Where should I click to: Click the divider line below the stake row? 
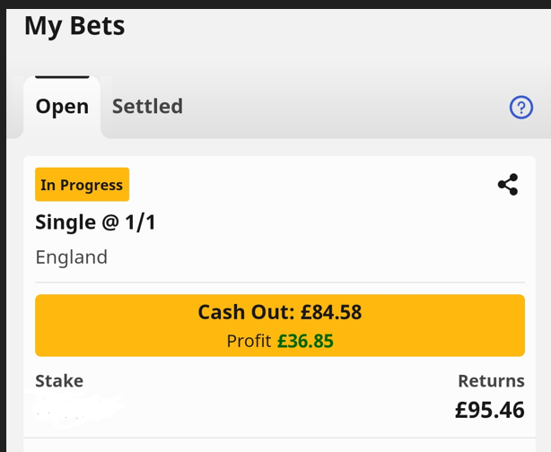pyautogui.click(x=280, y=438)
